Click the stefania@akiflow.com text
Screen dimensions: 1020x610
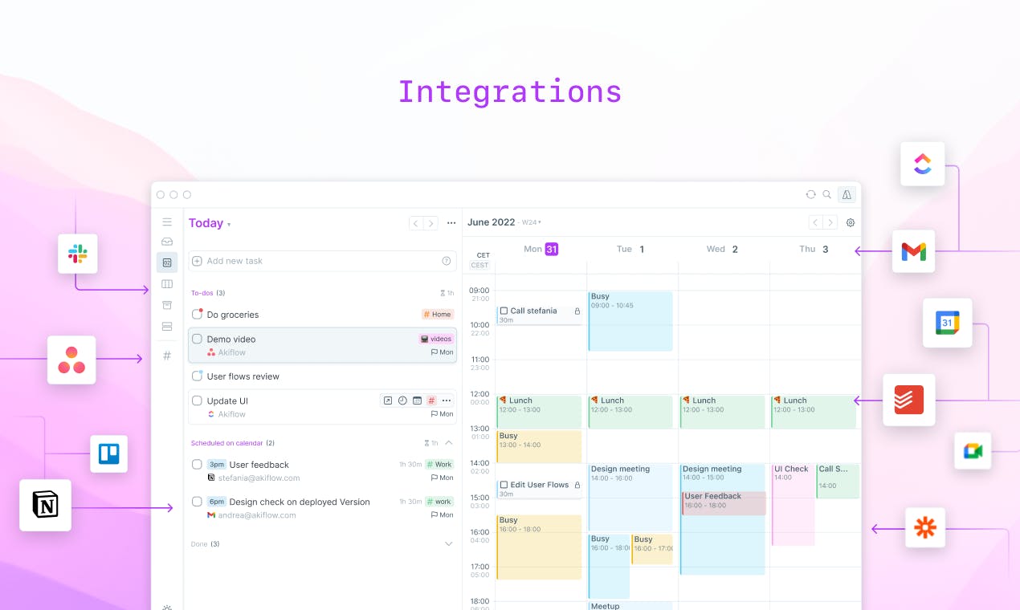click(x=259, y=478)
